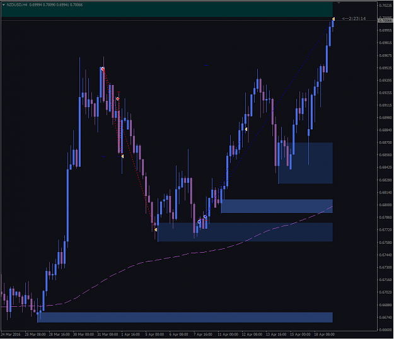Image resolution: width=394 pixels, height=339 pixels.
Task: Click time axis label 15 Apr 00:00
Action: click(x=300, y=335)
